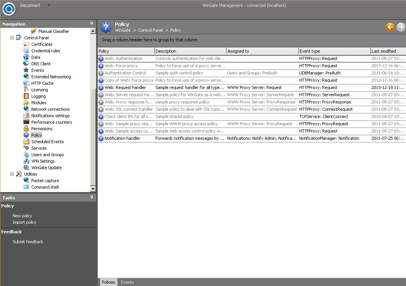Click the Check client IPs policy icon
The width and height of the screenshot is (406, 286).
pyautogui.click(x=101, y=117)
